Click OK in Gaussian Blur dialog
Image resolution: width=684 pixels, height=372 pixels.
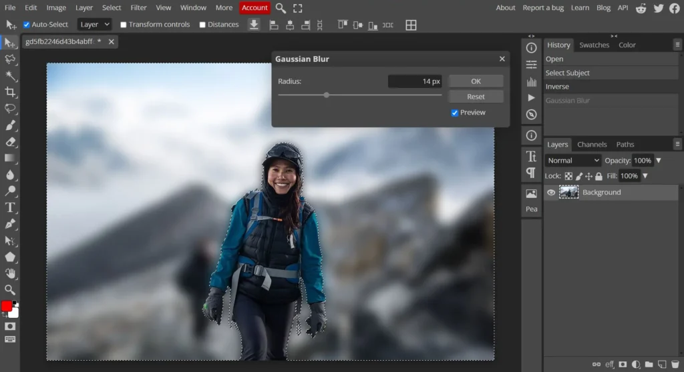point(476,81)
